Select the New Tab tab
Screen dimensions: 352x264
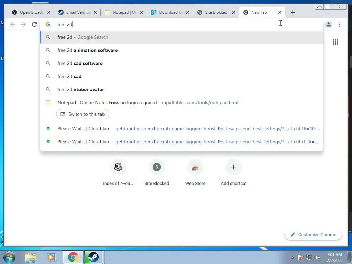tap(259, 12)
